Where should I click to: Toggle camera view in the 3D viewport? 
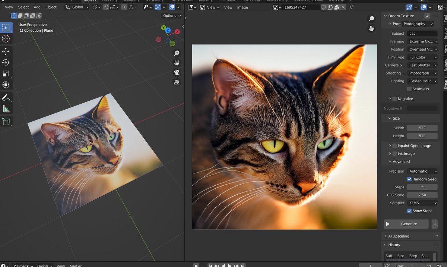click(x=177, y=73)
